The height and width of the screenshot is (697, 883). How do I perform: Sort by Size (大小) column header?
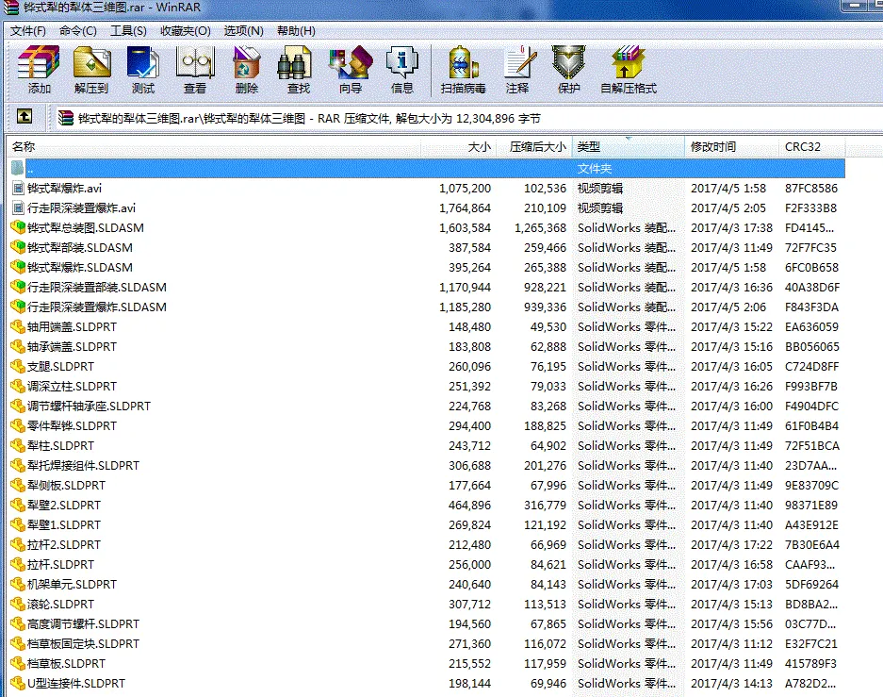[458, 147]
